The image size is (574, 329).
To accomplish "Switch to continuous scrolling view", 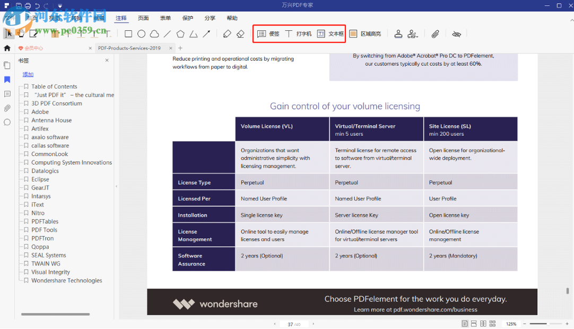I will [474, 324].
